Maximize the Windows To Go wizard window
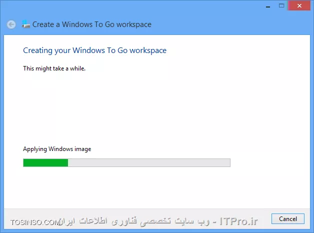This screenshot has height=233, width=314. 281,6
